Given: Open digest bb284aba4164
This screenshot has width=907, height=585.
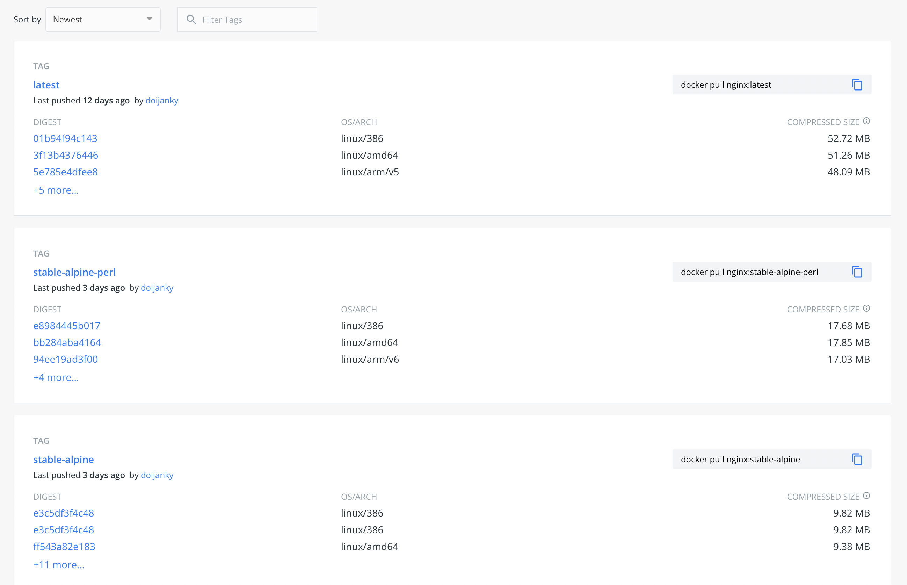Looking at the screenshot, I should [x=67, y=342].
